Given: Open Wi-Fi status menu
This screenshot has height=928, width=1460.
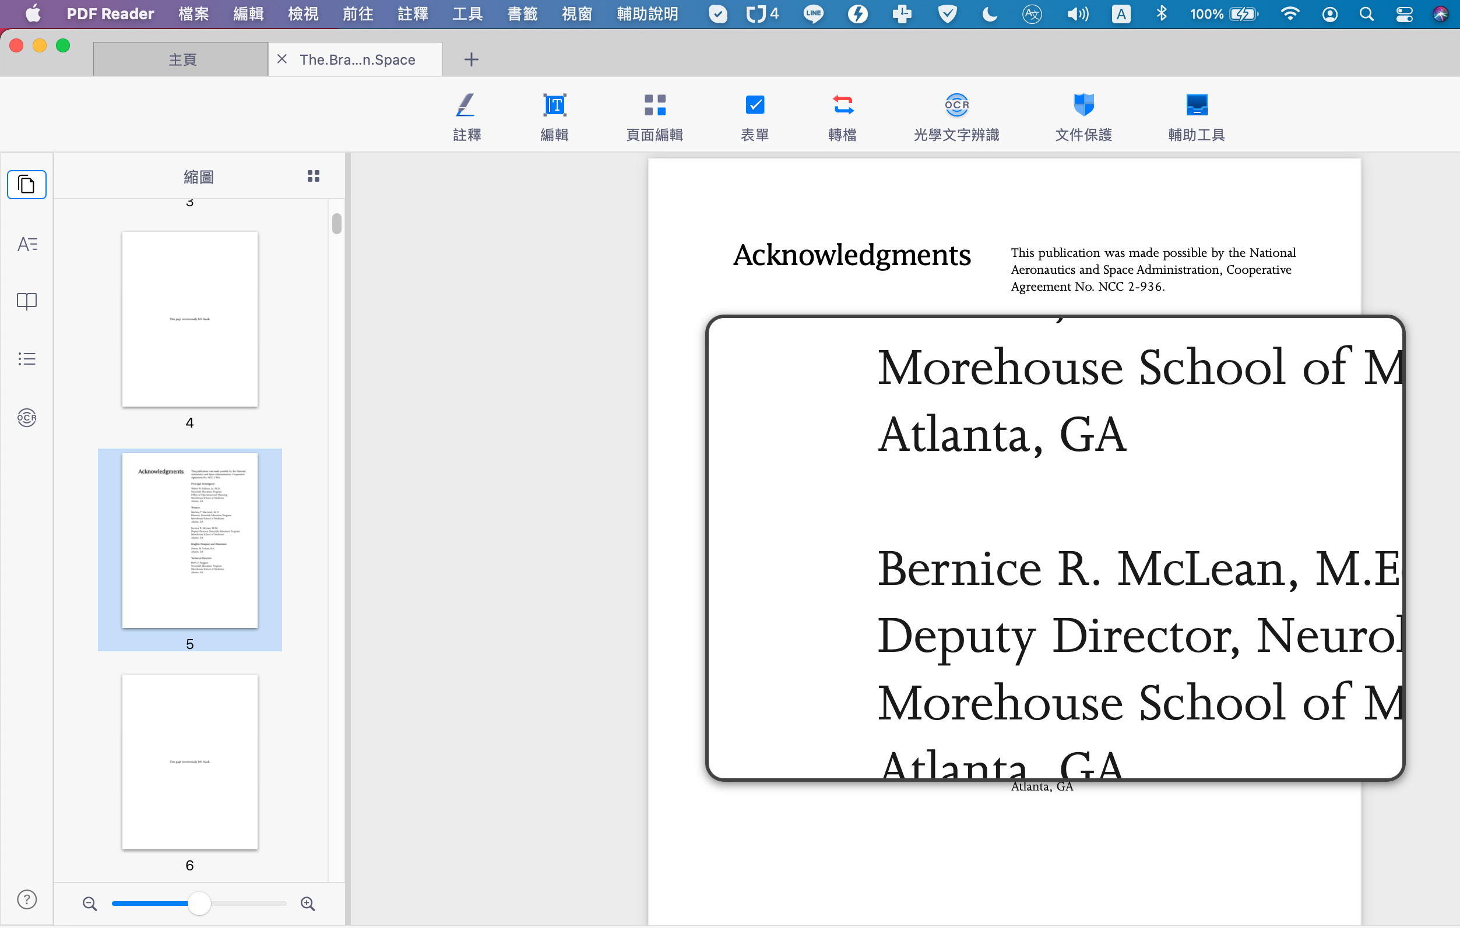Looking at the screenshot, I should pos(1290,13).
